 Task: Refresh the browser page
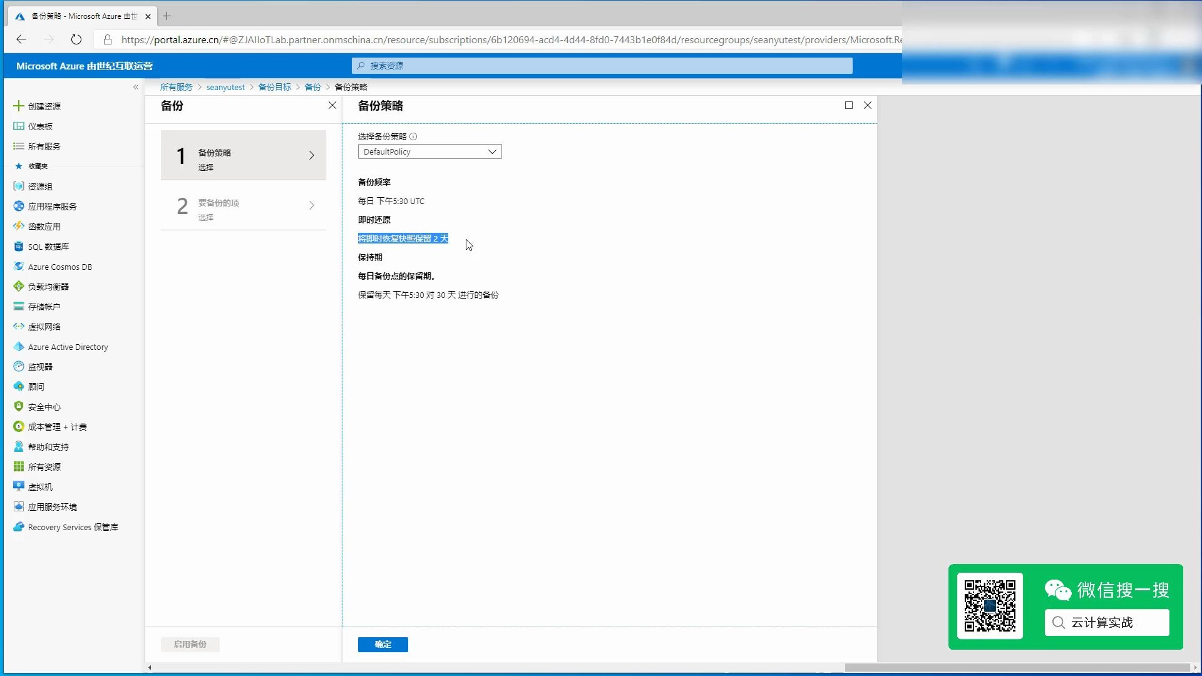pos(76,39)
